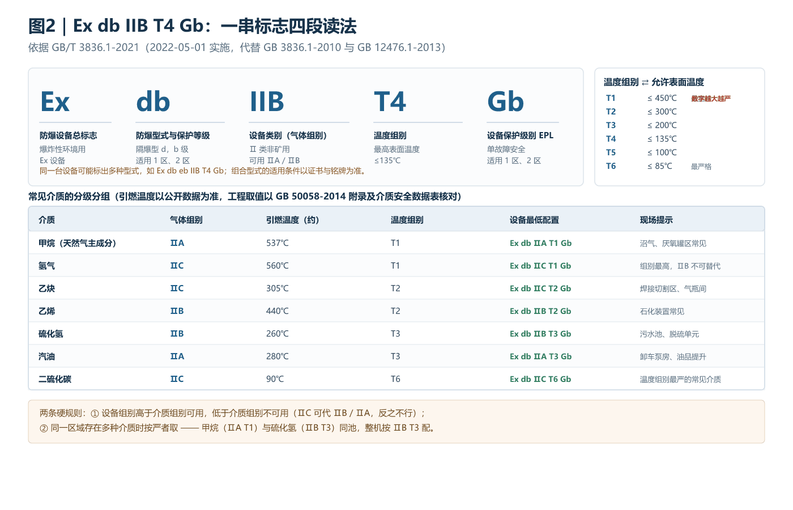Click the site tip '污水池、脱硫单元'
The image size is (793, 510).
coord(670,334)
